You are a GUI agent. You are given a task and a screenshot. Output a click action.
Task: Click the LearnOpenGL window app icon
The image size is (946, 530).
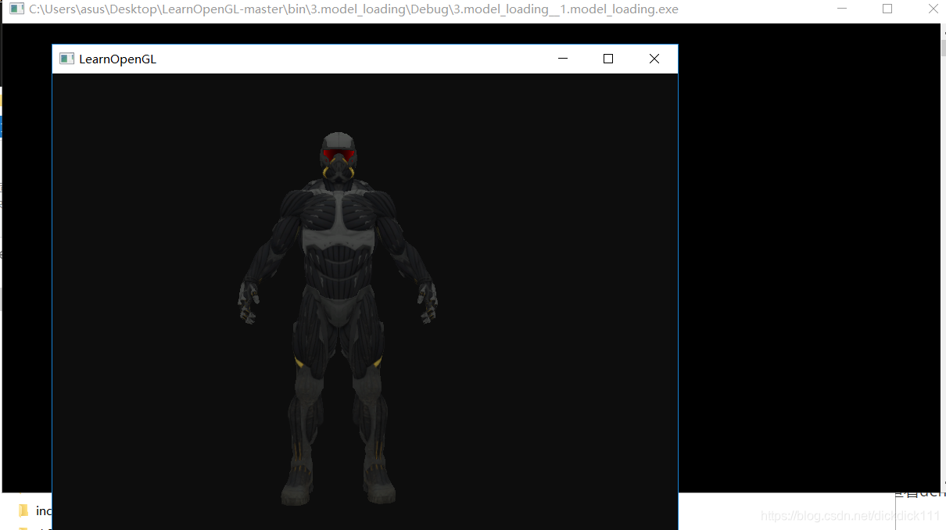67,59
